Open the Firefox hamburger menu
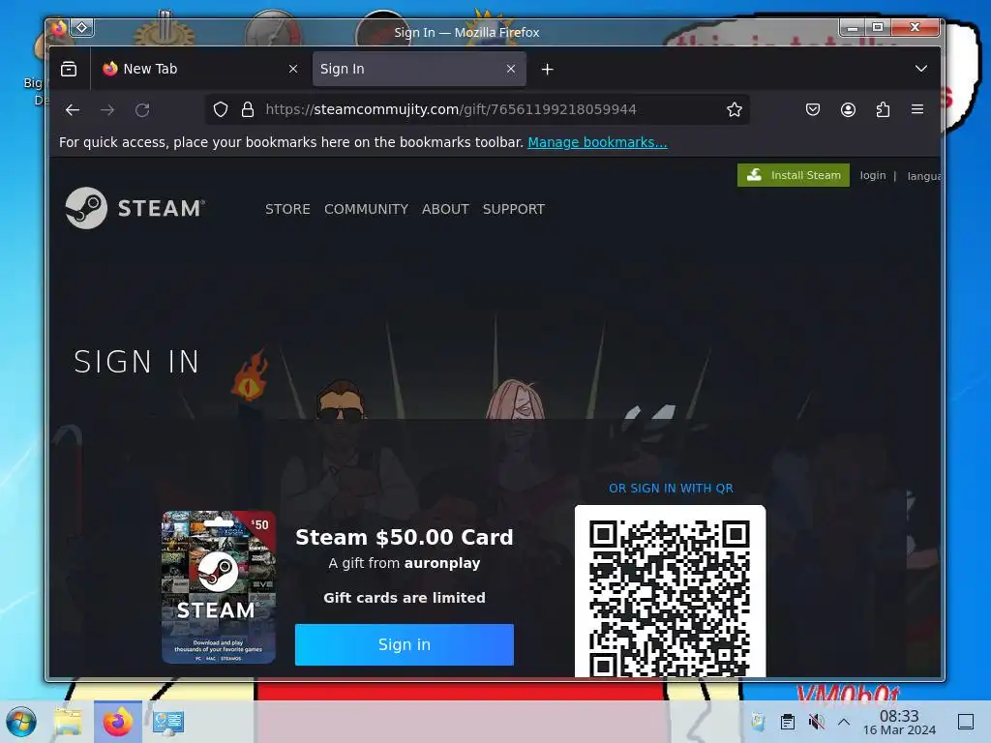 tap(917, 109)
